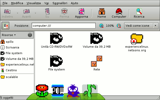Reset zoom via 100% label
160x100 pixels.
pyautogui.click(x=110, y=26)
